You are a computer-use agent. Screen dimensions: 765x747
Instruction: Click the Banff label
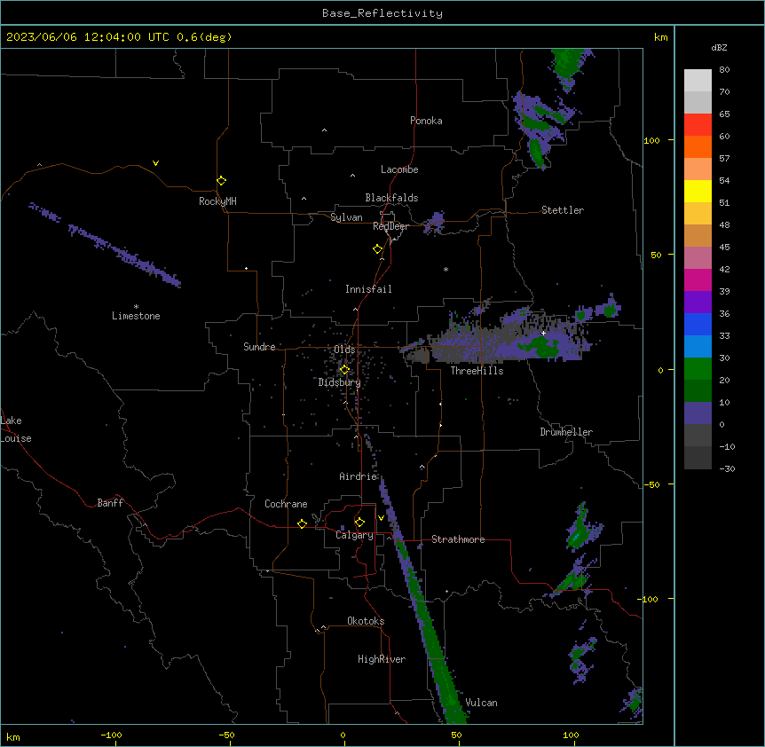click(x=110, y=503)
